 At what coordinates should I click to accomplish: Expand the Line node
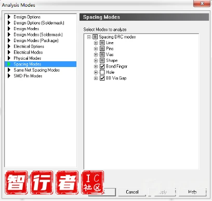coord(96,43)
